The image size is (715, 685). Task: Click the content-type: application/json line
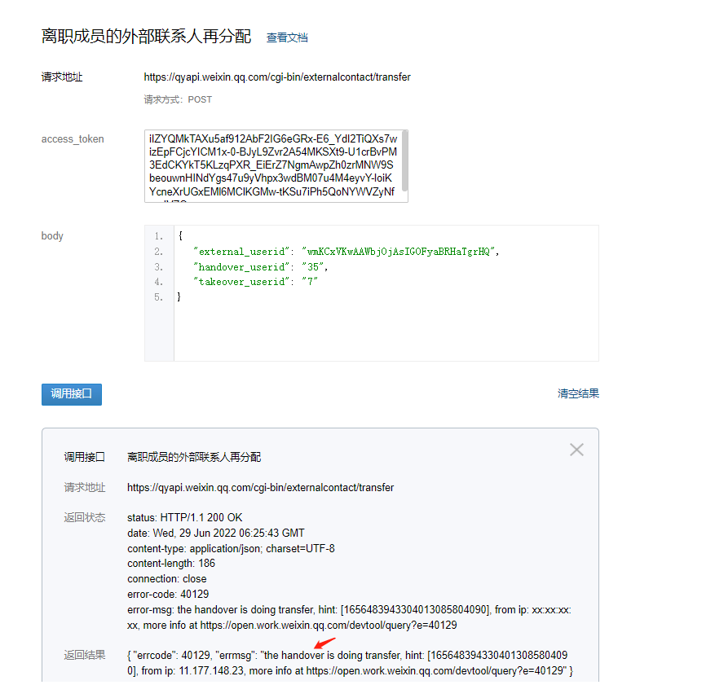(x=231, y=548)
